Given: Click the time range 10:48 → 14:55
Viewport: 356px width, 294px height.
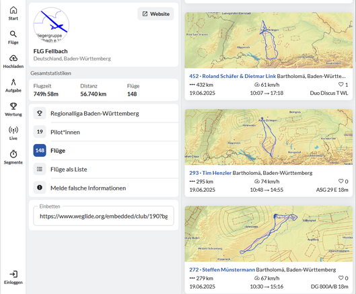Looking at the screenshot, I should 266,190.
